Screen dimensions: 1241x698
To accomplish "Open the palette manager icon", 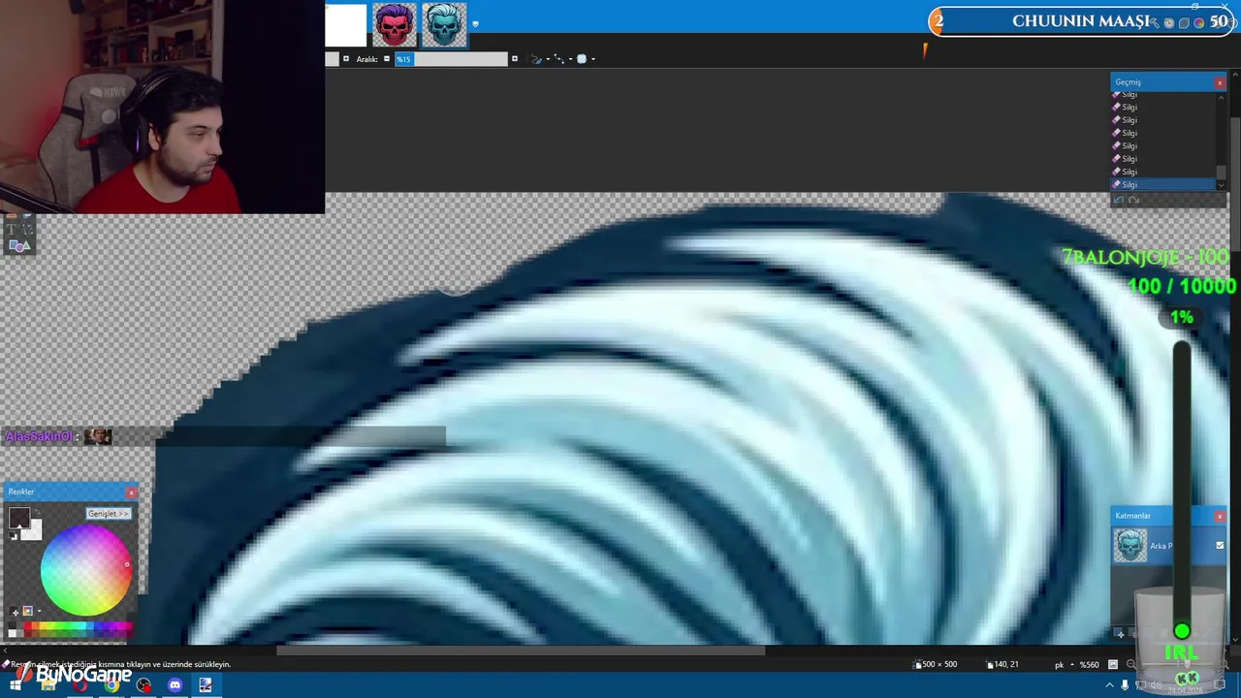I will (x=27, y=612).
